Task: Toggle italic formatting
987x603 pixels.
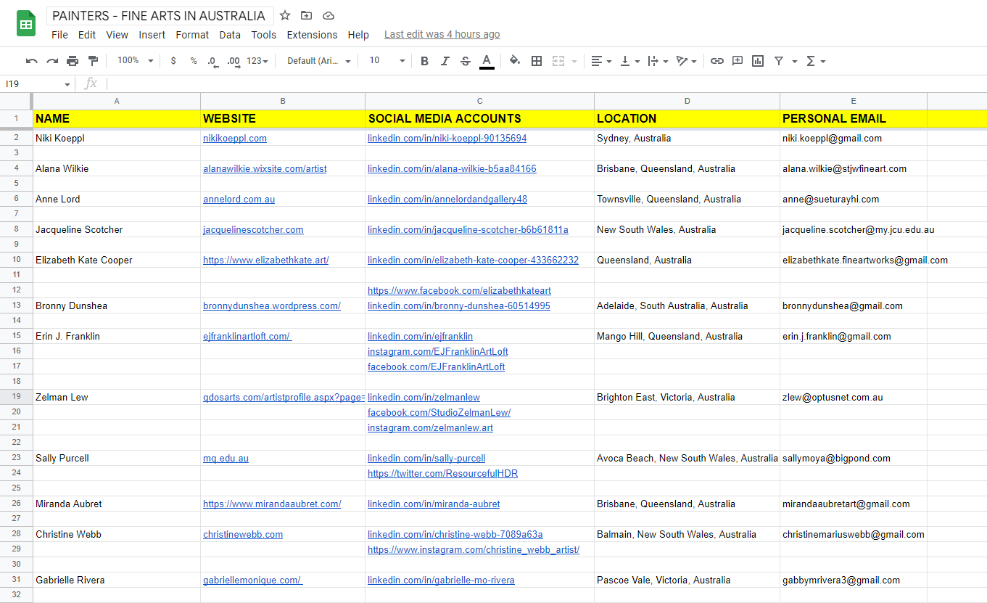Action: 445,61
